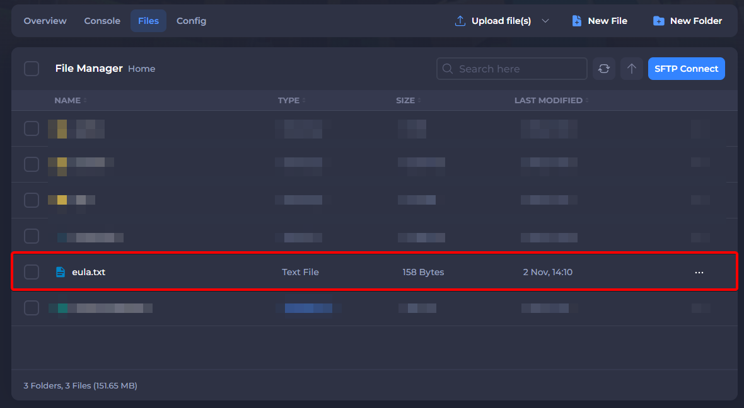Click the eula.txt file icon
The image size is (744, 408).
coord(61,272)
